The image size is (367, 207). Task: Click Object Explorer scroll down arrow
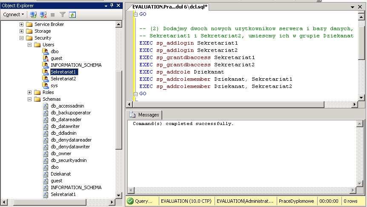click(119, 196)
